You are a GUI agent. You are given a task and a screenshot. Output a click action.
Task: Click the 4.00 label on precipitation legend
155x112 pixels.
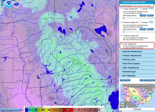[74, 110]
